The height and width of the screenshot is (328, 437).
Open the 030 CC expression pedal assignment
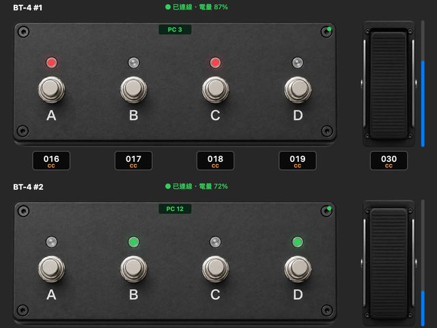point(389,161)
